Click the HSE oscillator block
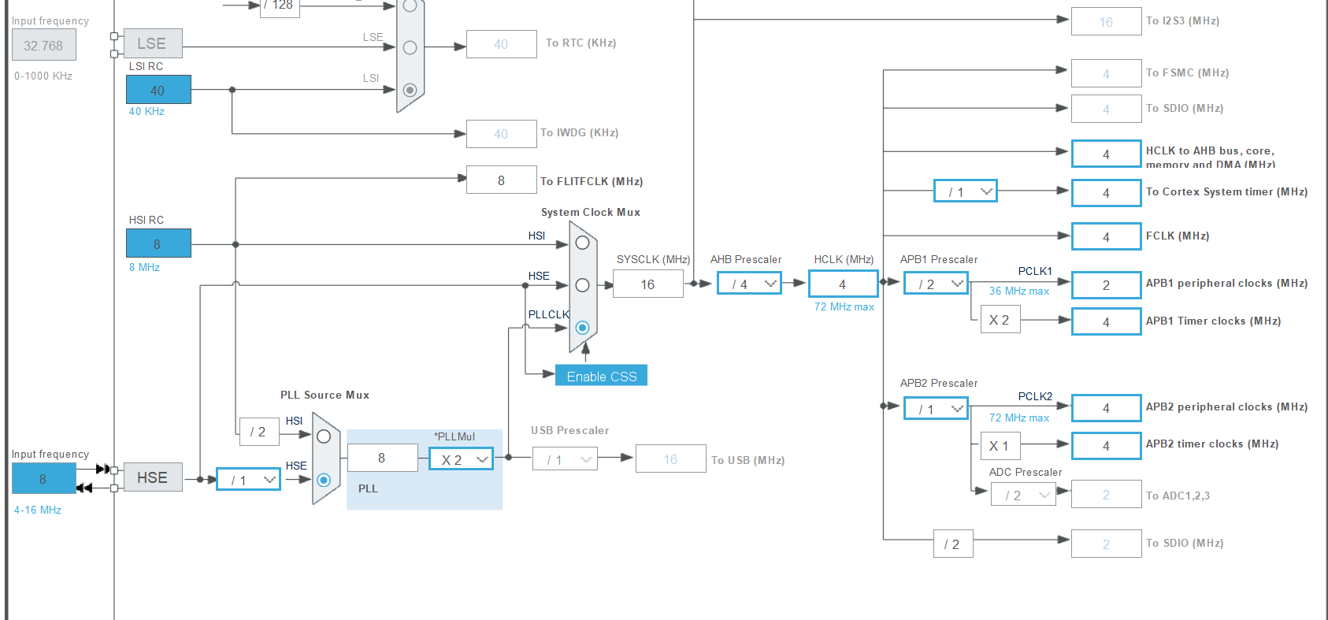1328x620 pixels. (152, 477)
